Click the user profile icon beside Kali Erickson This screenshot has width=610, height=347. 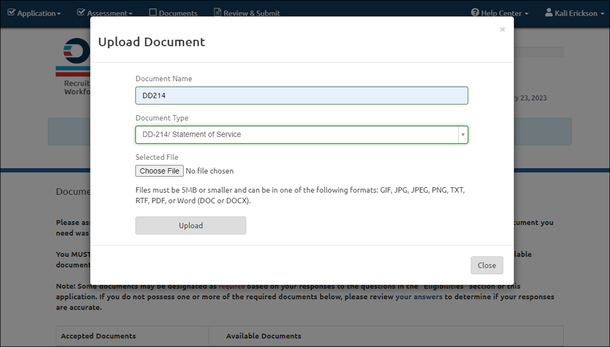point(549,12)
